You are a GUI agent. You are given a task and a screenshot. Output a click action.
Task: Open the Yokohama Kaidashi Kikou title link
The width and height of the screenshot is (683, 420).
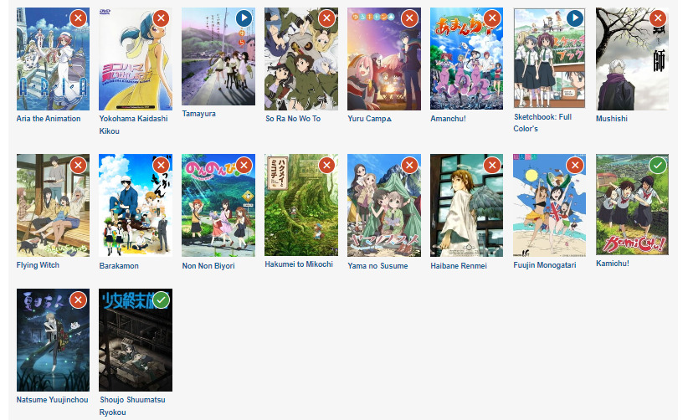coord(133,125)
